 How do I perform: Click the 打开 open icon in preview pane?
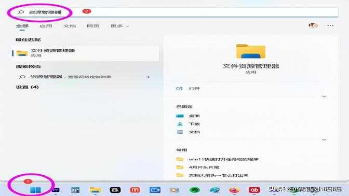tap(179, 89)
